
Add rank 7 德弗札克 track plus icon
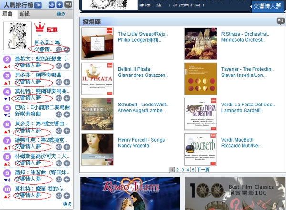point(67,147)
